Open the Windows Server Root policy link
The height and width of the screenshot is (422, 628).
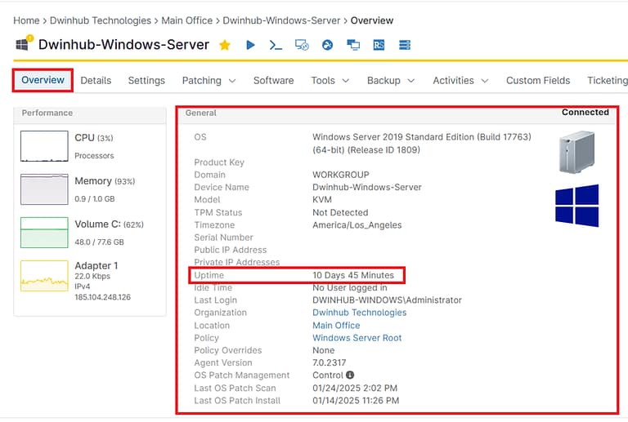tap(357, 338)
